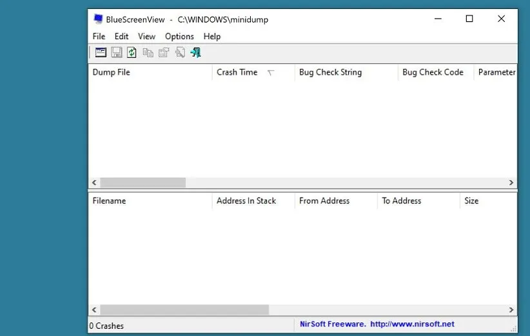Sort by Dump File column header

click(112, 73)
